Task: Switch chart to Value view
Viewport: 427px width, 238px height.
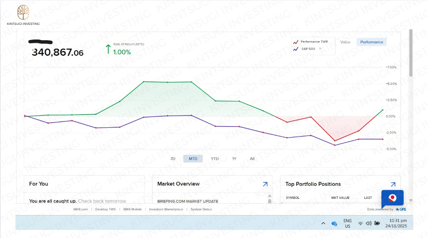Action: 345,42
